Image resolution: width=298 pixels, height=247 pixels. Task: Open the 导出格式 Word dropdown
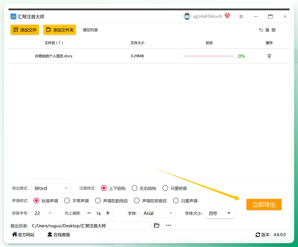(x=51, y=188)
